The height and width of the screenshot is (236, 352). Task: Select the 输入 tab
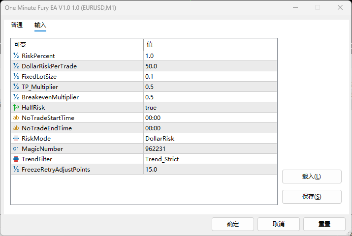tap(40, 25)
